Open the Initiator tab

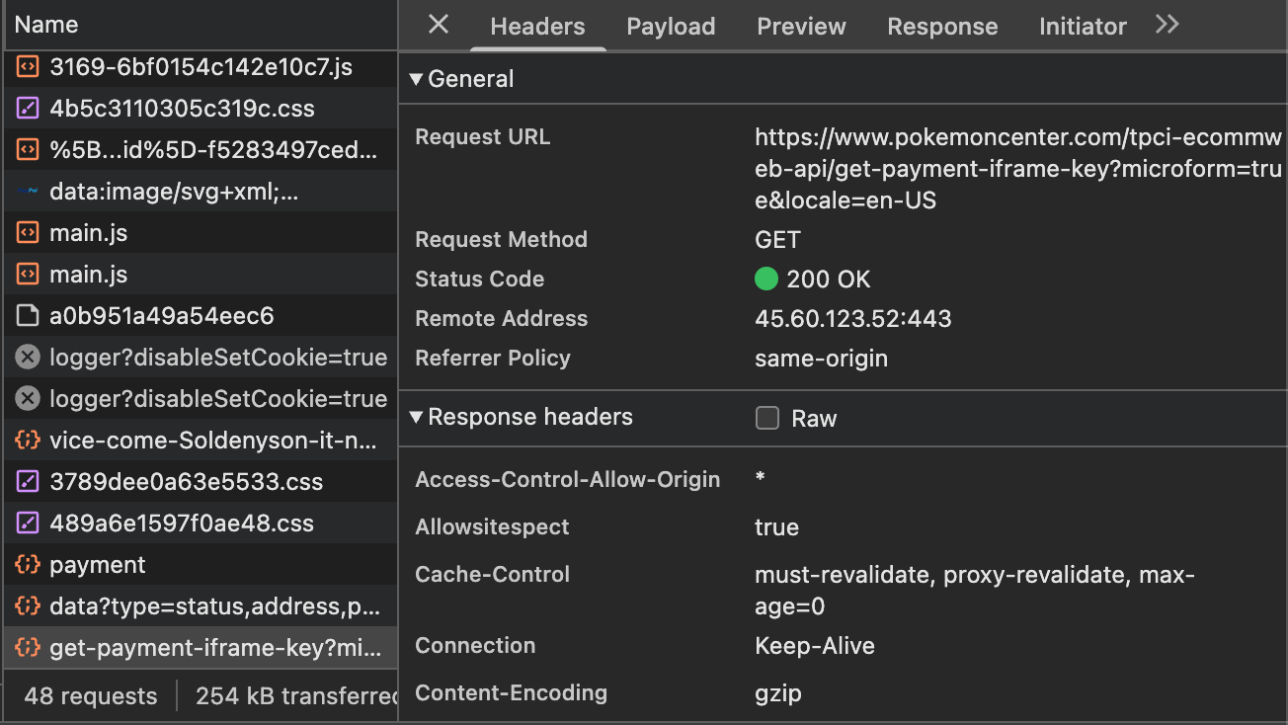1083,27
